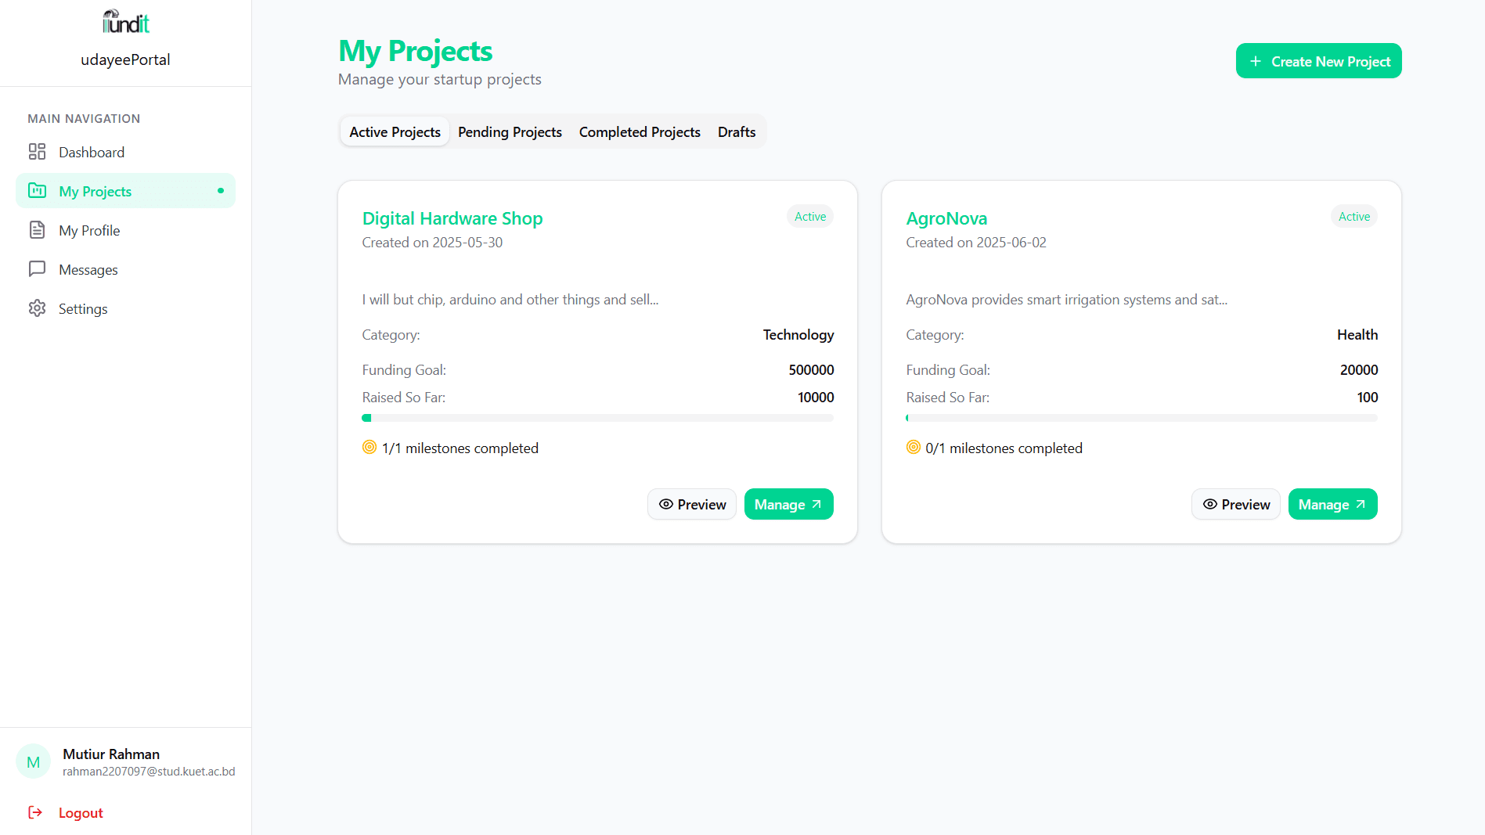Manage the Digital Hardware Shop project
Image resolution: width=1485 pixels, height=835 pixels.
(x=788, y=504)
